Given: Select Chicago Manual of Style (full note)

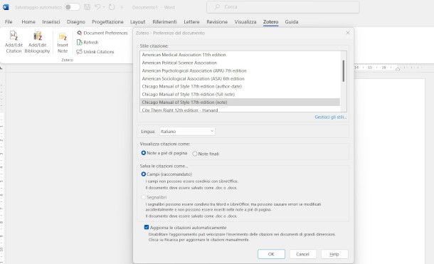Looking at the screenshot, I should pyautogui.click(x=240, y=95).
